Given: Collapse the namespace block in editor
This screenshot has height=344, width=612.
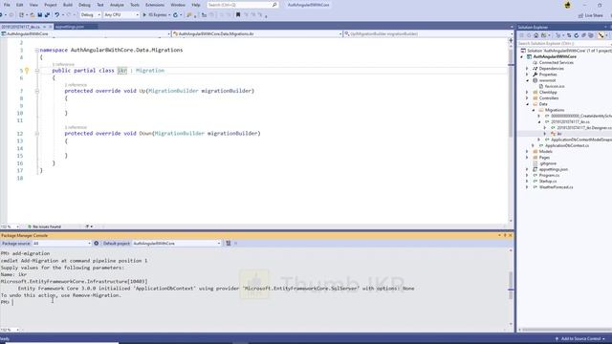Looking at the screenshot, I should pos(36,51).
